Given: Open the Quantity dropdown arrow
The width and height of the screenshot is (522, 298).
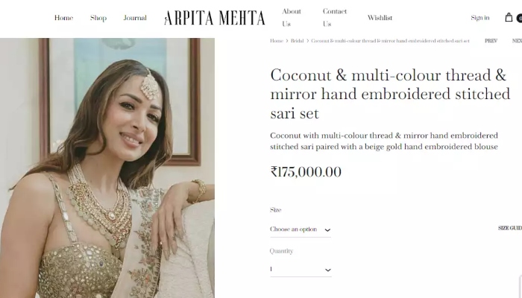Looking at the screenshot, I should coord(328,270).
